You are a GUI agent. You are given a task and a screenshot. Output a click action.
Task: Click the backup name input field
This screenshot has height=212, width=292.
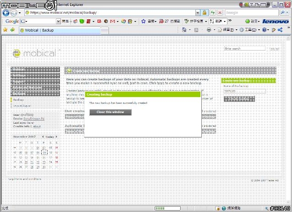244,91
